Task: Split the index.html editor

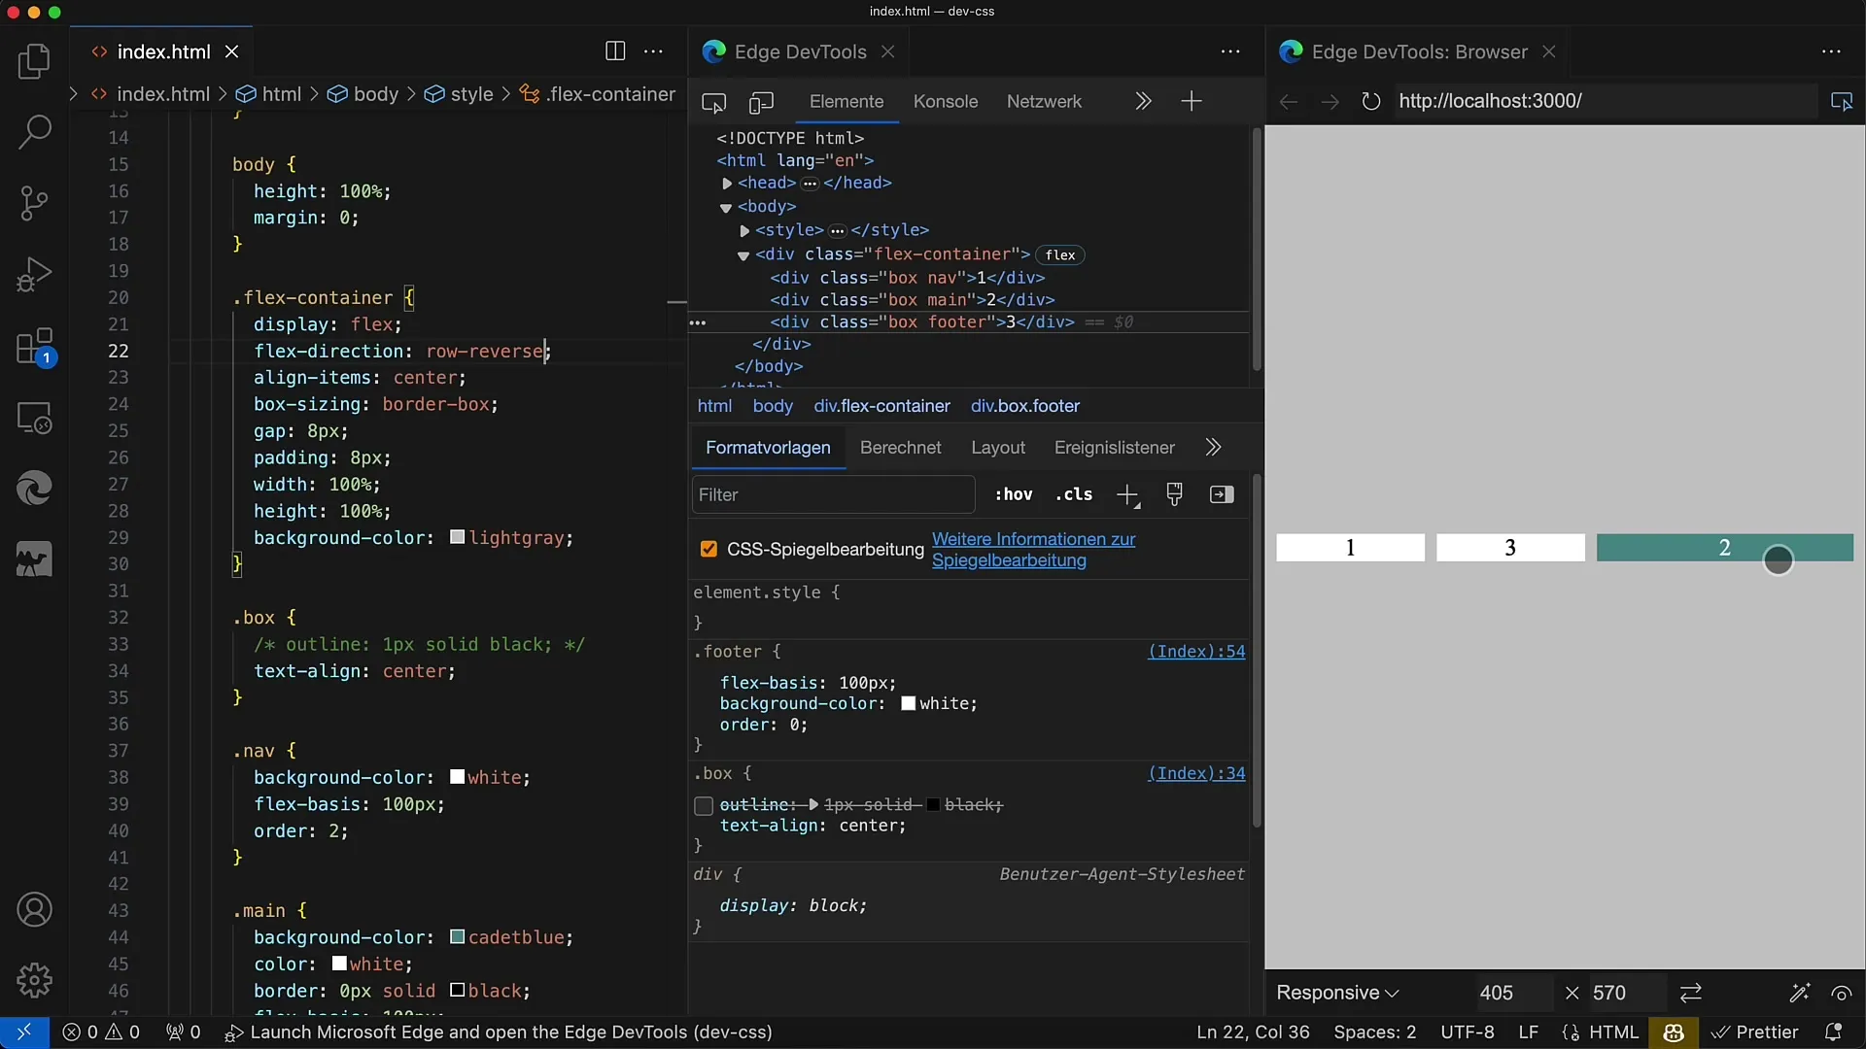Action: (615, 51)
